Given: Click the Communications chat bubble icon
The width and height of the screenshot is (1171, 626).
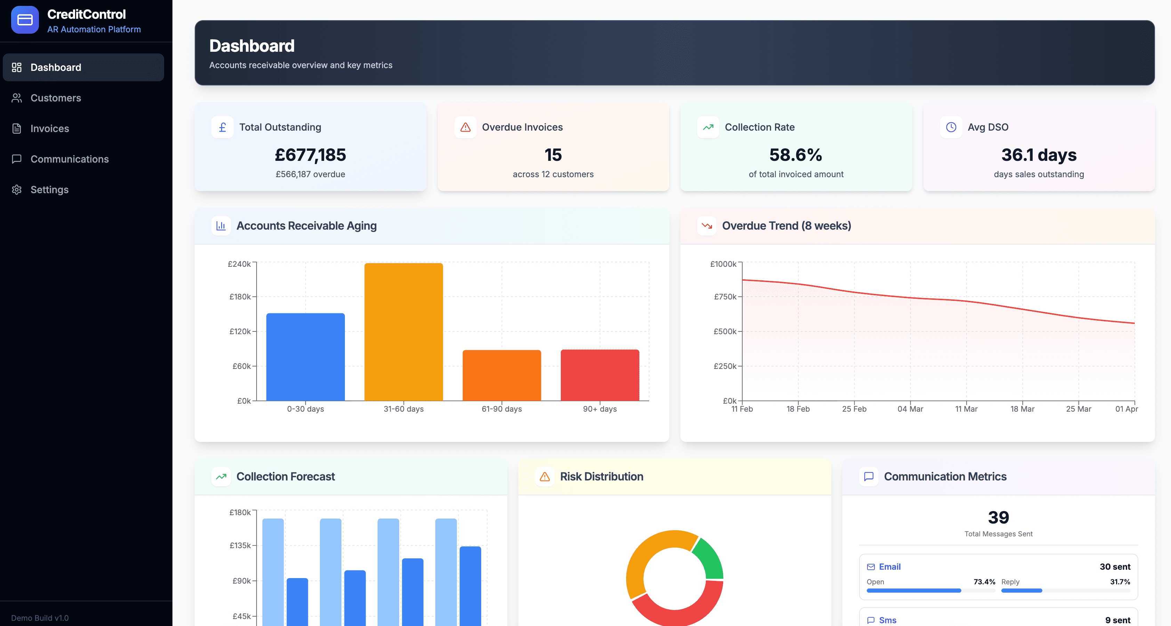Looking at the screenshot, I should point(17,159).
